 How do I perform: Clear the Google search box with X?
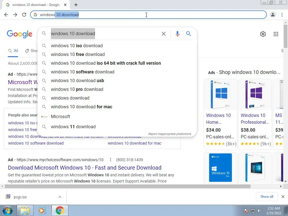click(163, 34)
